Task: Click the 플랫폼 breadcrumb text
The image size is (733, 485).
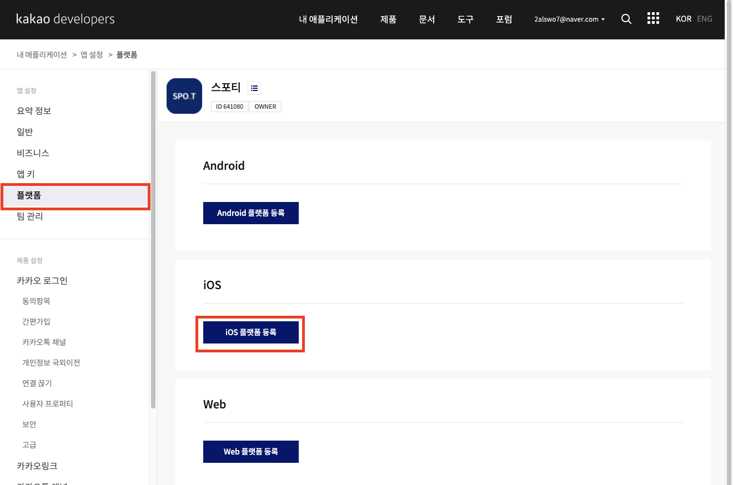Action: (x=127, y=54)
